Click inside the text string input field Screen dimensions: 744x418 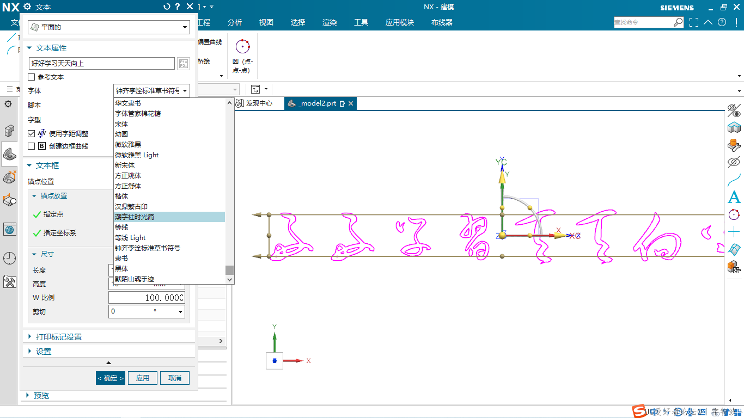click(x=101, y=64)
